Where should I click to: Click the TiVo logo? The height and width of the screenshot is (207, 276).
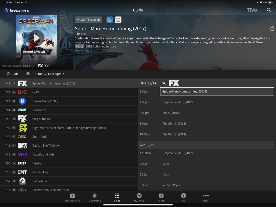pos(252,10)
